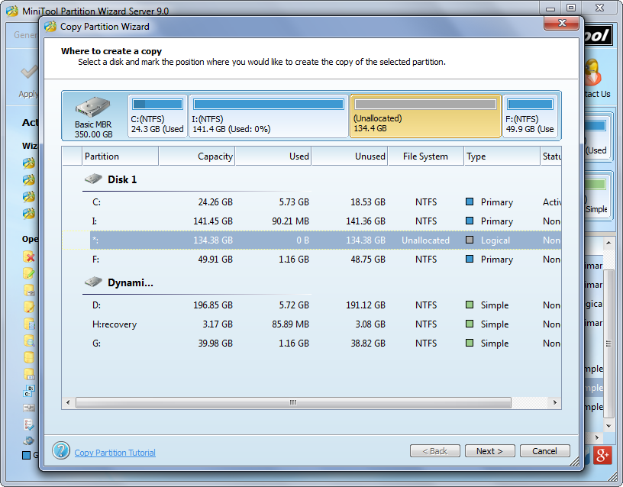Sort by the Partition column header
Image resolution: width=623 pixels, height=487 pixels.
[120, 156]
